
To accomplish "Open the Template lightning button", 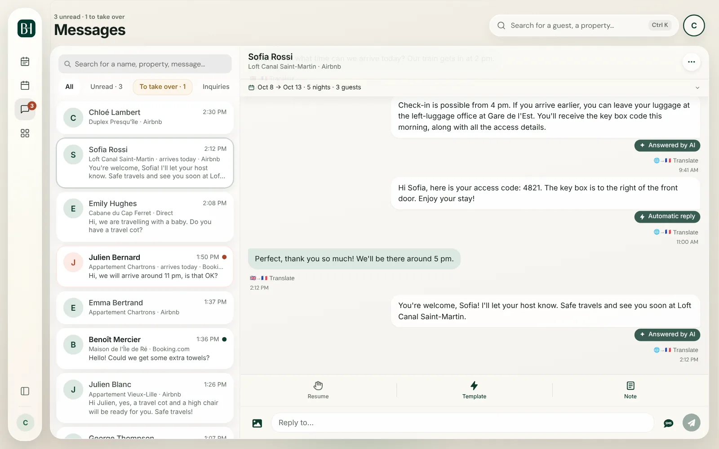I will click(474, 390).
